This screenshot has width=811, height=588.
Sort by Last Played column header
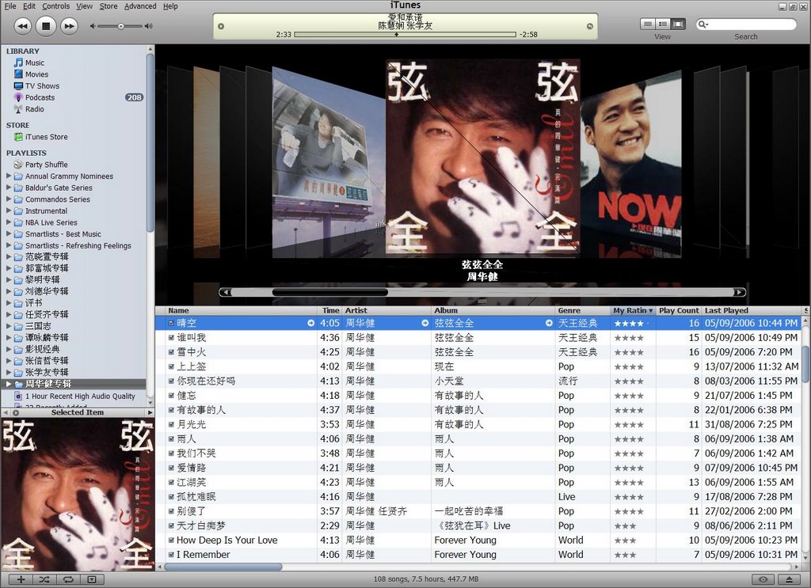752,310
